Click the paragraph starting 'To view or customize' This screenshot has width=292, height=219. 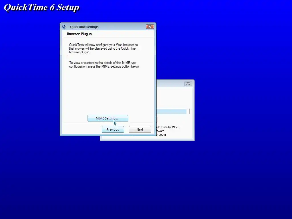pos(105,65)
